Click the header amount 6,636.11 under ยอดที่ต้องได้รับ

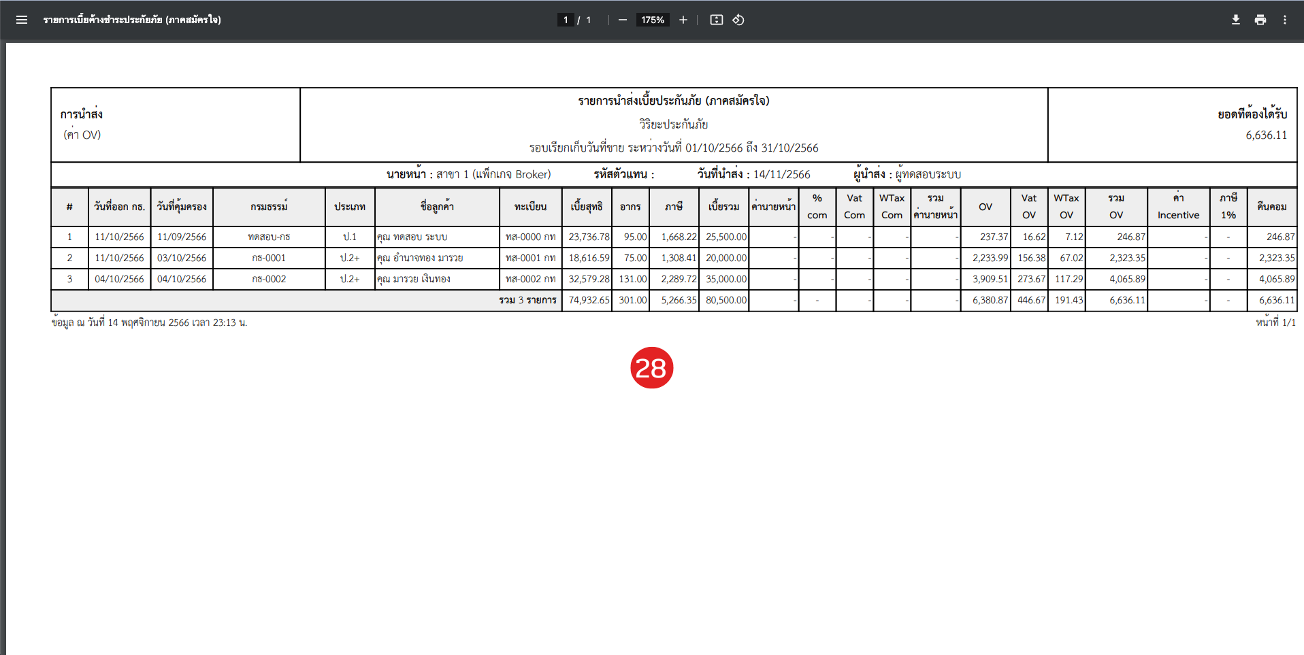(x=1267, y=135)
